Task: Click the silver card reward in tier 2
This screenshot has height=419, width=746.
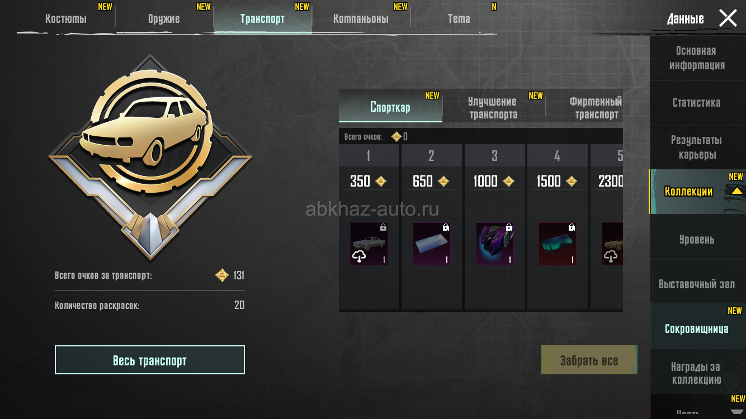Action: coord(432,244)
